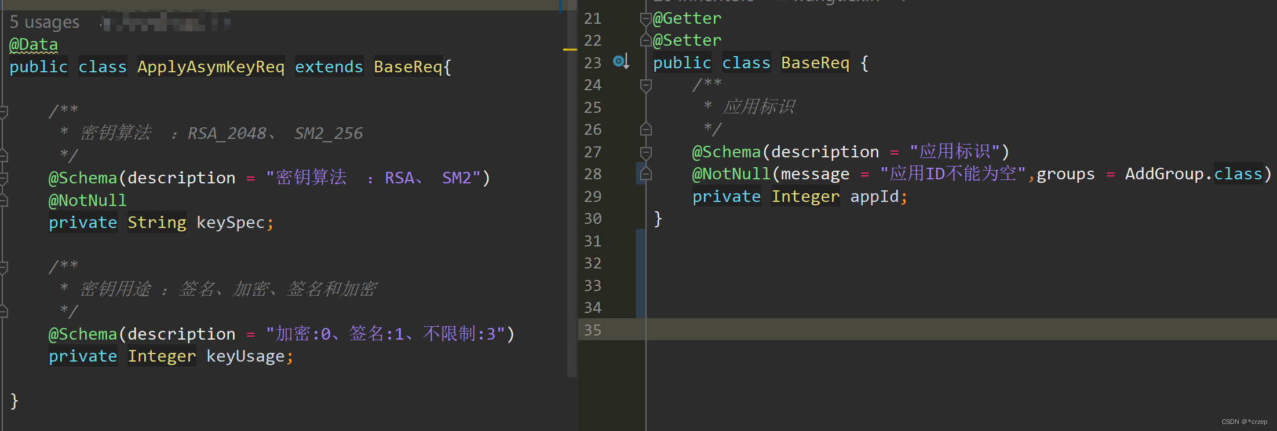Click string literal "应用ID不能为空"
Screen dimensions: 1277x431
[953, 174]
